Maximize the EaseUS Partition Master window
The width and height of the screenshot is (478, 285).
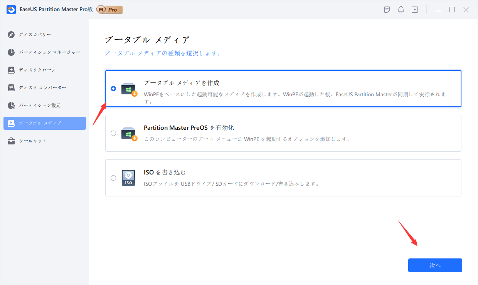point(452,10)
